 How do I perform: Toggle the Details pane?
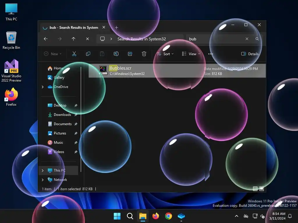[x=250, y=54]
